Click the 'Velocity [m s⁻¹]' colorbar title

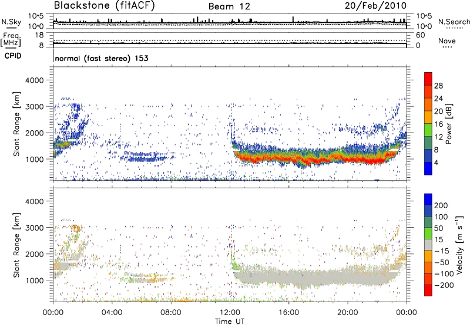(459, 245)
